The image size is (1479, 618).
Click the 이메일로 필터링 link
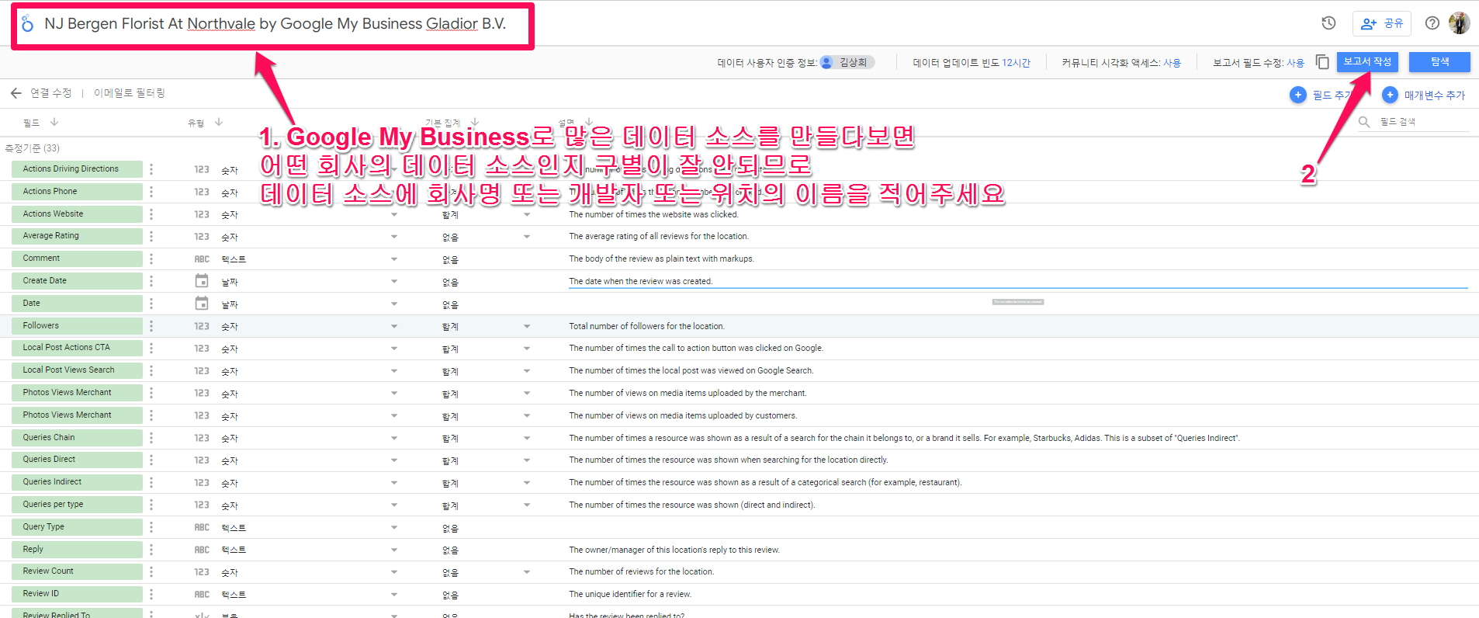pos(130,93)
